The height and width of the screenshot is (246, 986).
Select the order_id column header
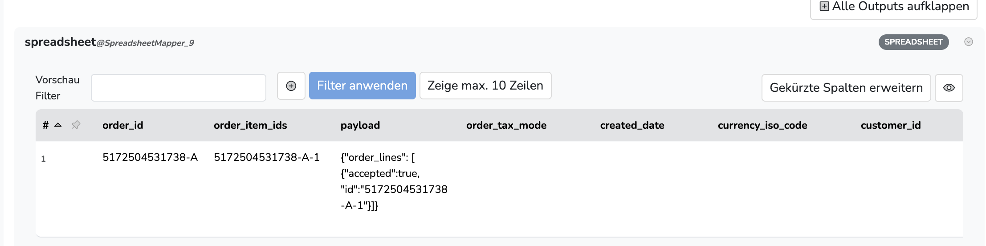pos(123,125)
